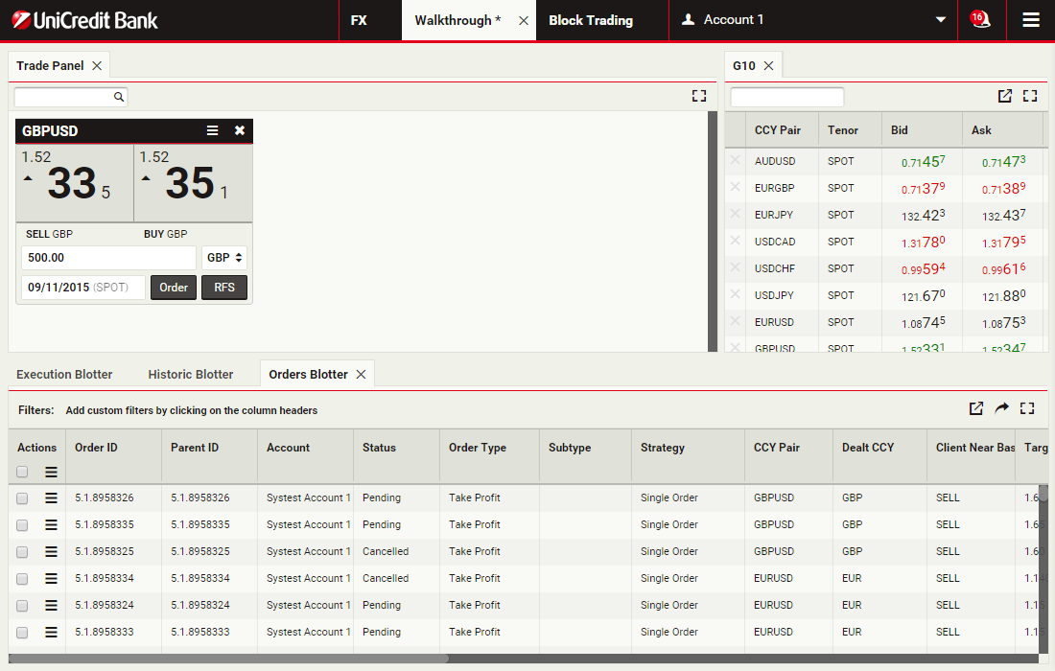Check the box for order 5.1.8958335
Viewport: 1055px width, 671px height.
tap(22, 524)
